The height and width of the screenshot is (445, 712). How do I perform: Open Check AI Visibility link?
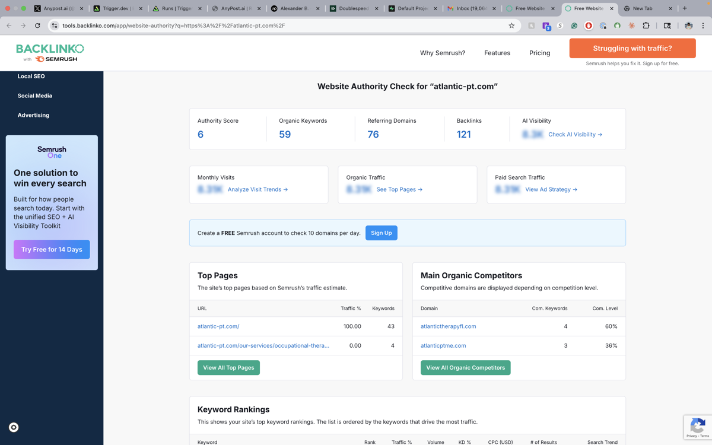pyautogui.click(x=575, y=135)
